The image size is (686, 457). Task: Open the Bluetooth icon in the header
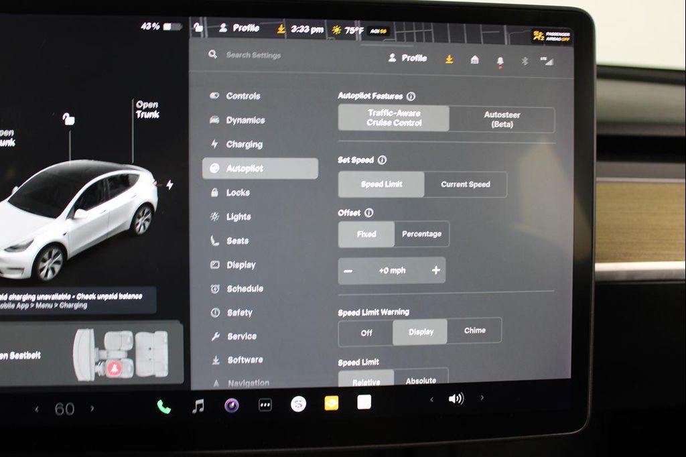(525, 59)
